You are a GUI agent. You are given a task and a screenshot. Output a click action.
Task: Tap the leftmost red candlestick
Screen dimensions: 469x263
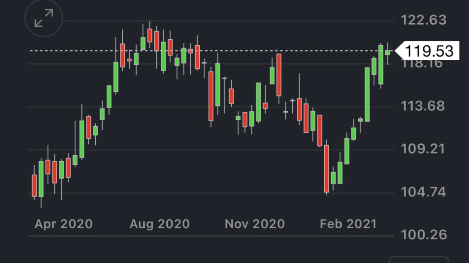click(34, 185)
